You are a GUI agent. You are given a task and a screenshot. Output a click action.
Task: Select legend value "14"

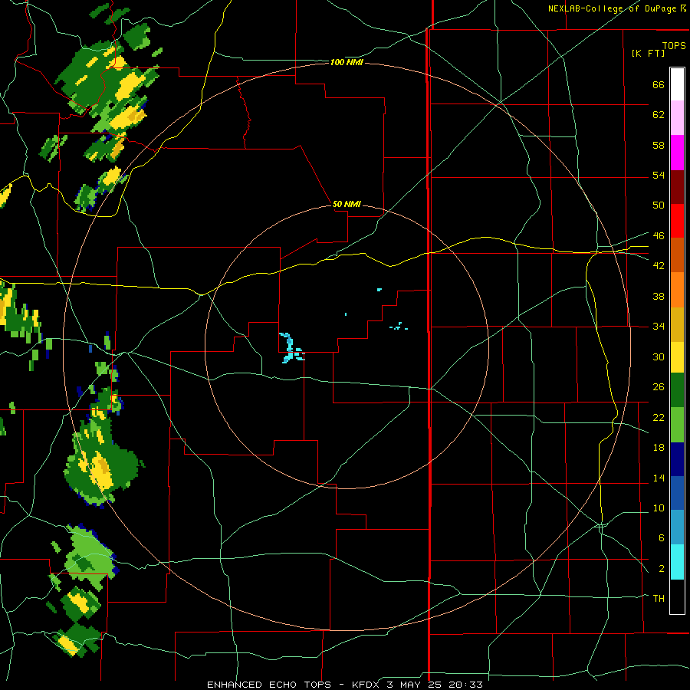click(x=659, y=478)
